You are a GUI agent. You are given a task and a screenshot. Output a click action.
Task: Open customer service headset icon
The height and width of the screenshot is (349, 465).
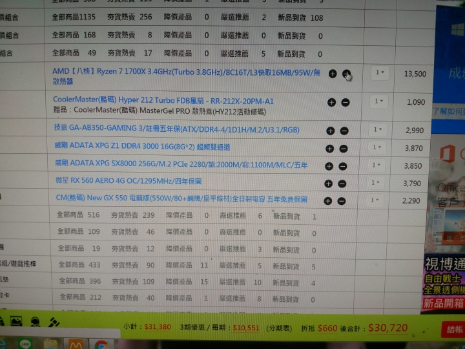[x=35, y=321]
